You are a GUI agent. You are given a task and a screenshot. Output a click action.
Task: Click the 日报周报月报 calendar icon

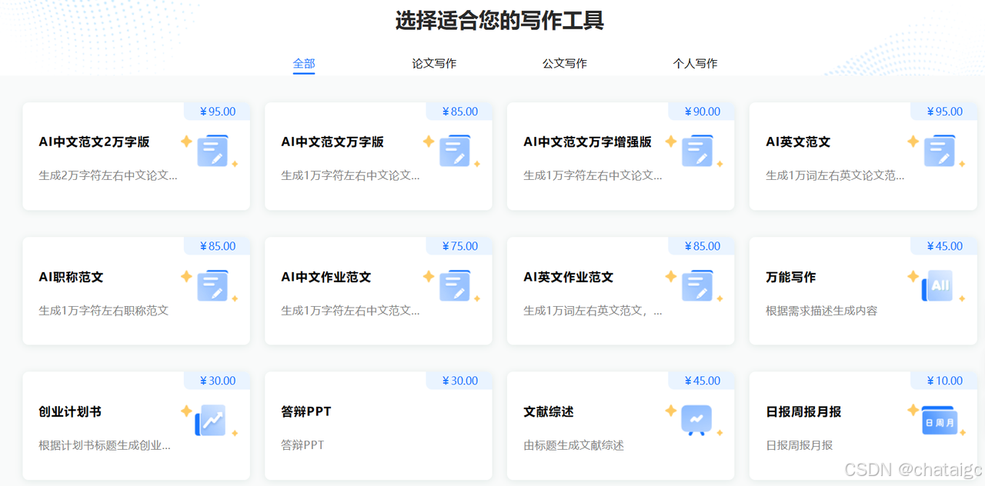940,421
